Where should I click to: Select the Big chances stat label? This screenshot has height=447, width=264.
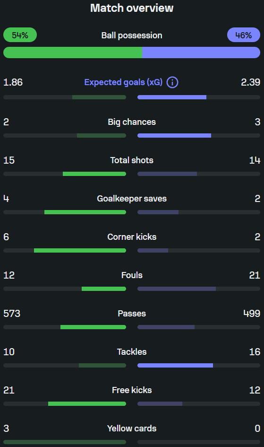click(x=132, y=122)
